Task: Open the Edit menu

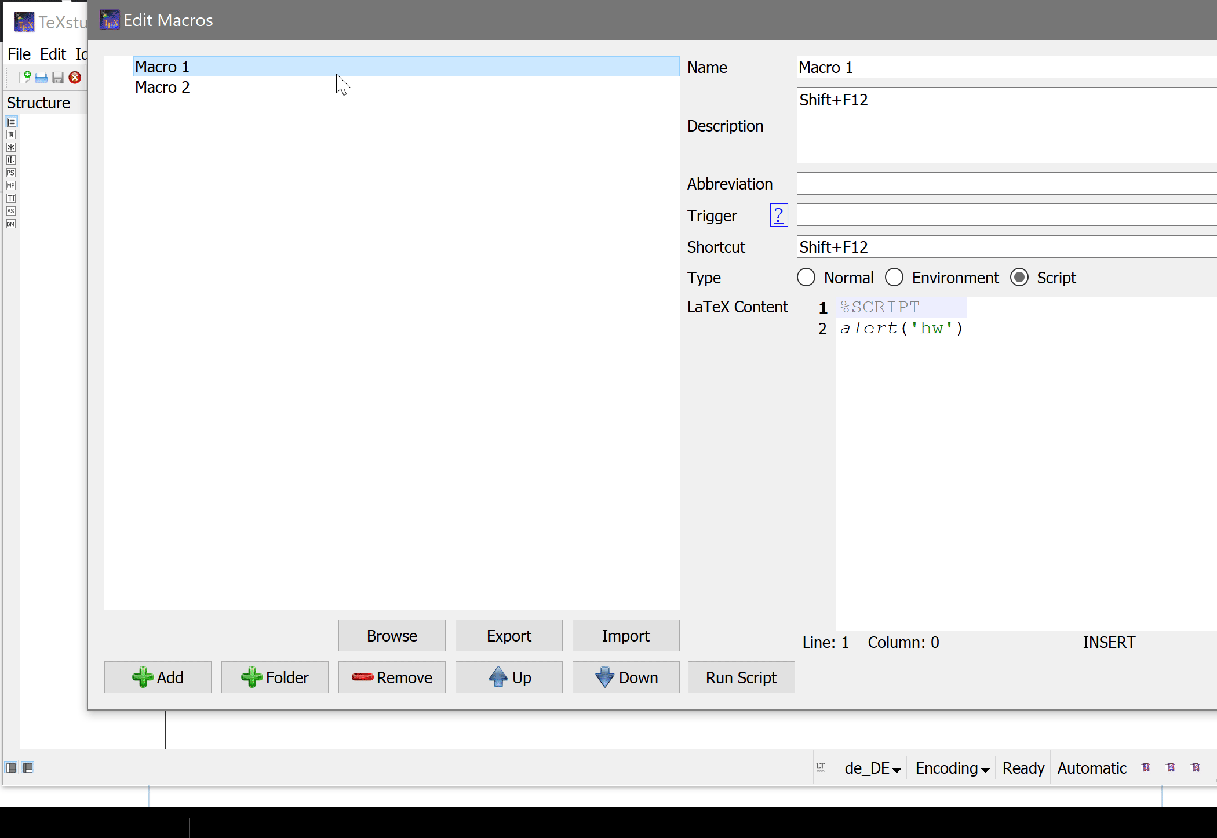Action: (x=53, y=53)
